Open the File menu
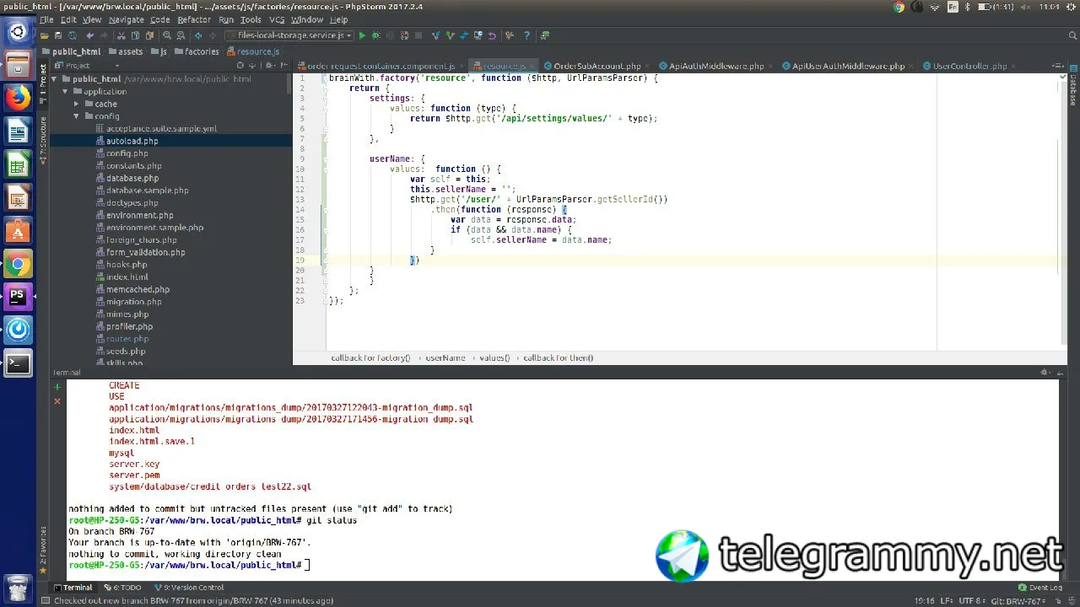The image size is (1080, 607). pos(46,19)
